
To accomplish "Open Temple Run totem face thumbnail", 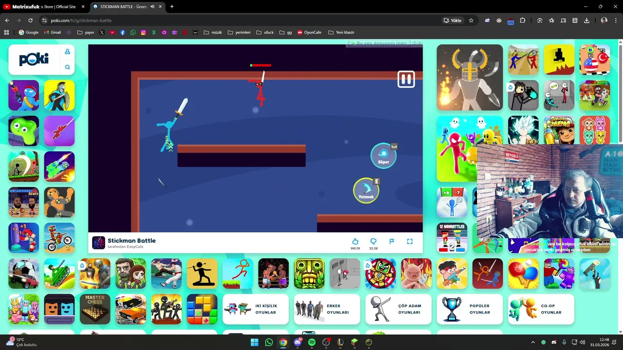I will tap(309, 273).
